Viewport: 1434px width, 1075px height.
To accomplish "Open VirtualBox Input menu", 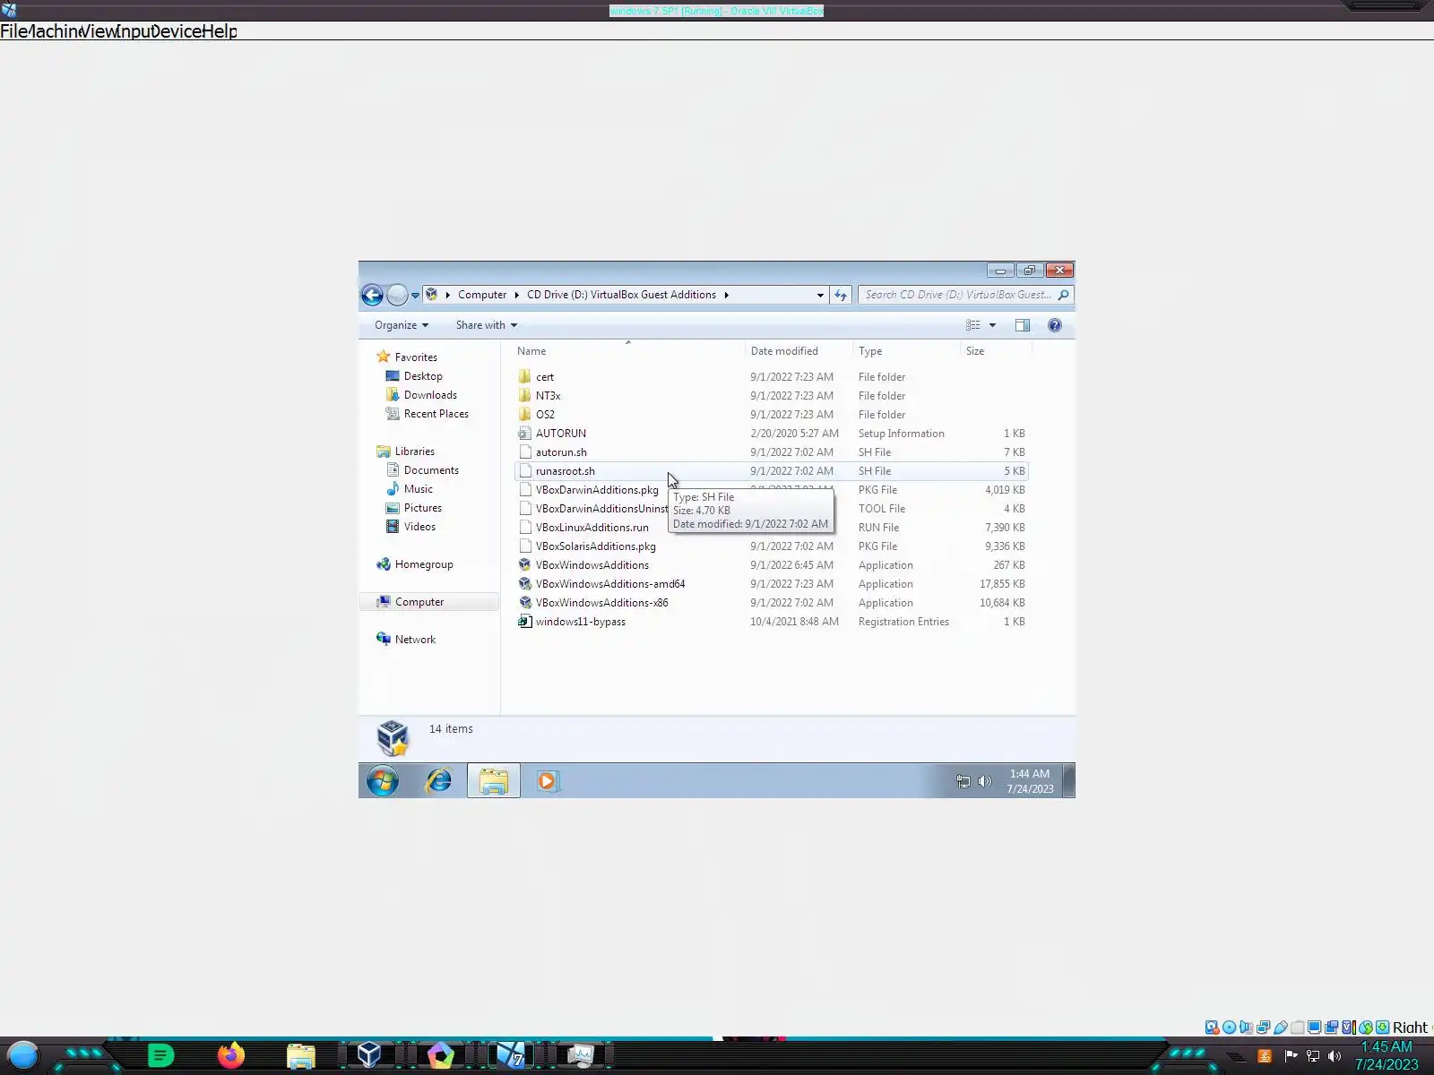I will tap(134, 31).
